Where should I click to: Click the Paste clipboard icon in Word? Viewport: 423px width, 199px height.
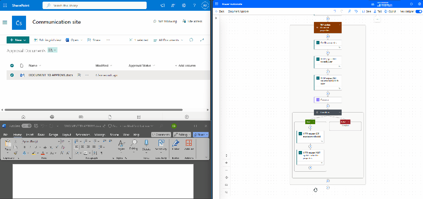coord(8,144)
